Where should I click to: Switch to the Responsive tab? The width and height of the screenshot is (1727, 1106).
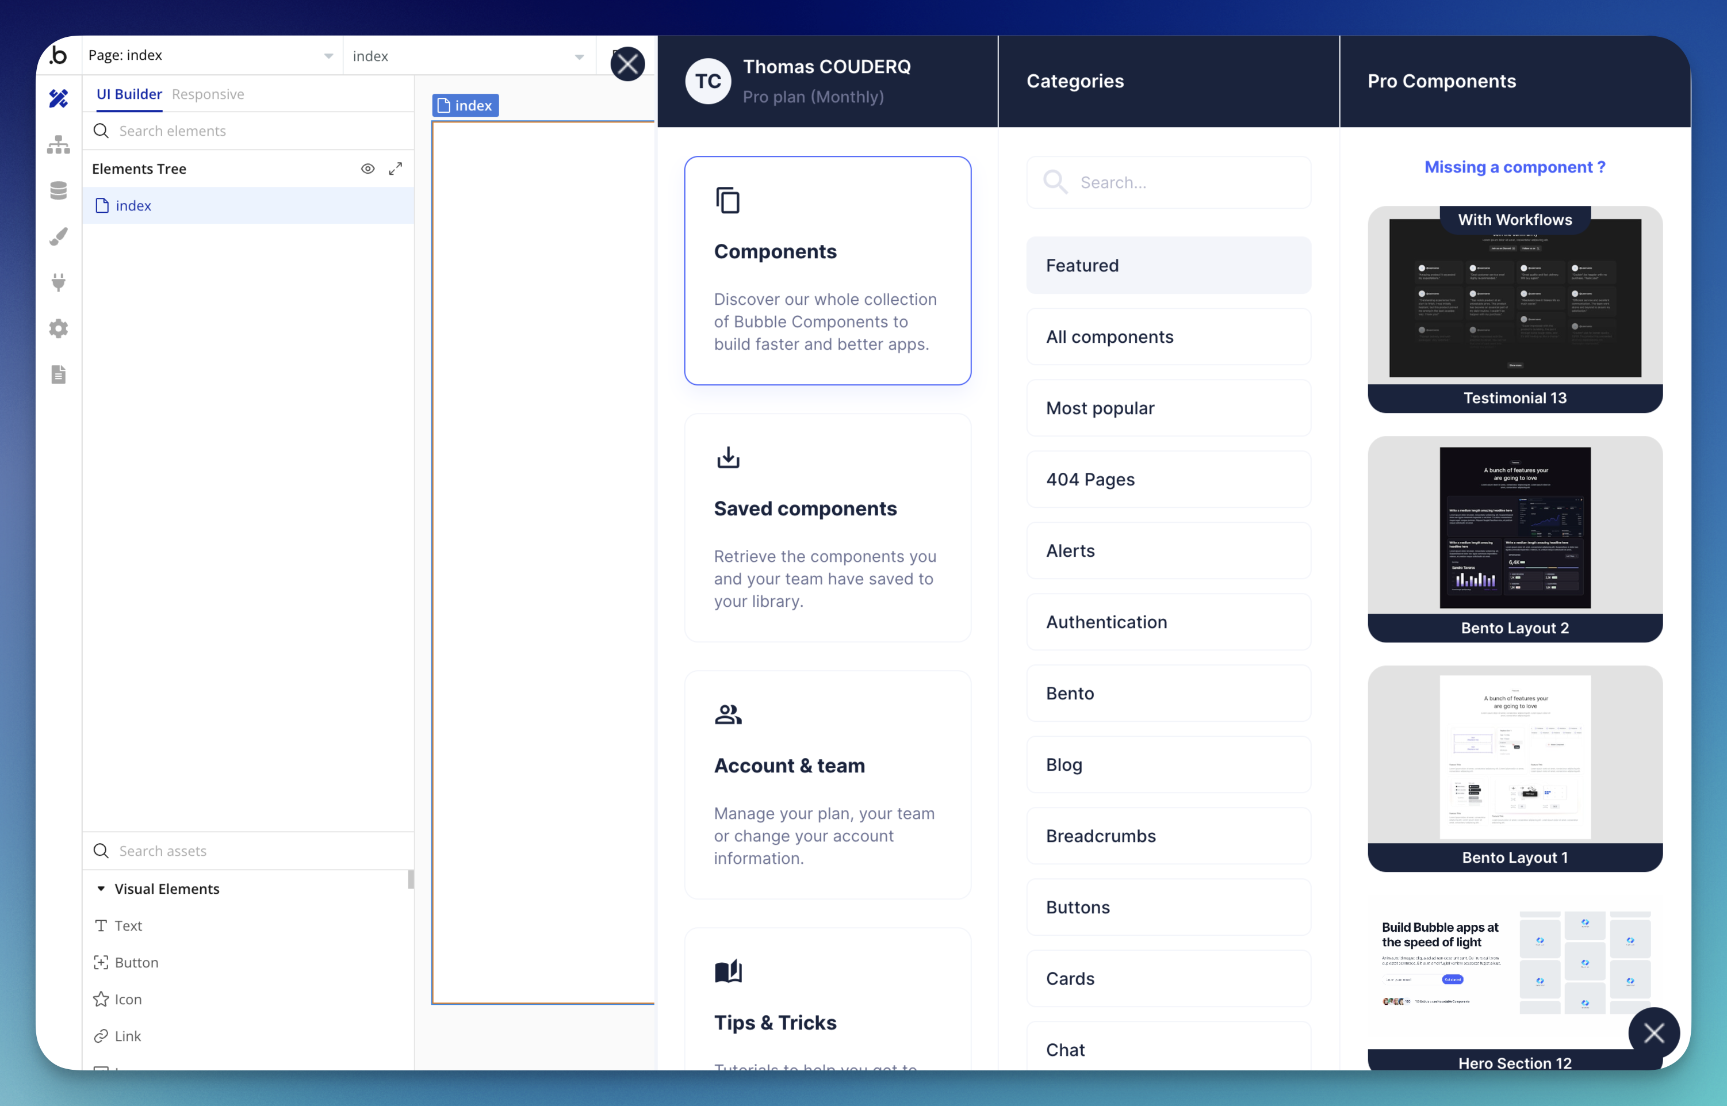coord(208,94)
